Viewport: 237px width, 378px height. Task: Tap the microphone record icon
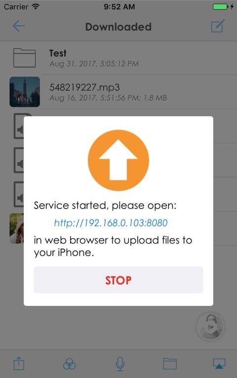pyautogui.click(x=120, y=364)
